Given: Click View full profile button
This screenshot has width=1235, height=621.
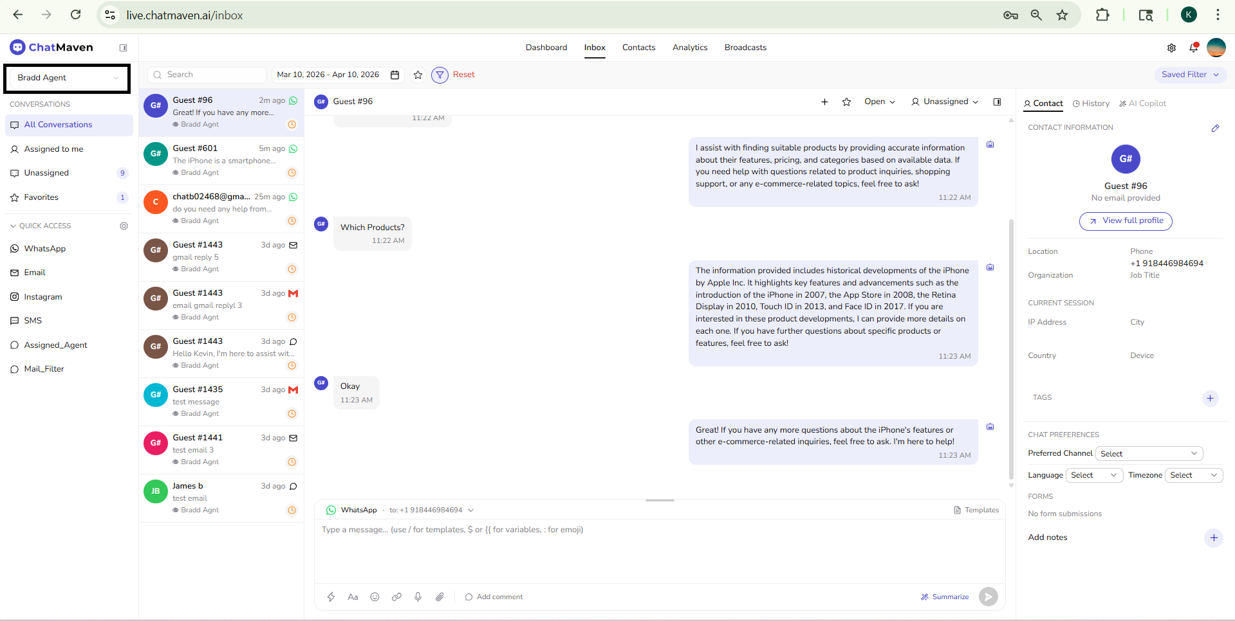Looking at the screenshot, I should coord(1126,221).
